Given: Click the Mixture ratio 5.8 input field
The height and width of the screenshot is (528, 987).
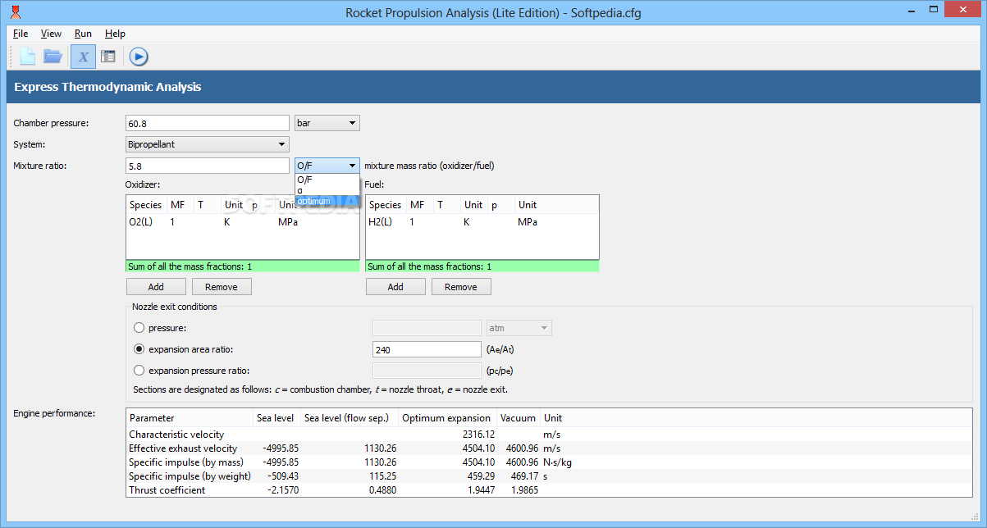Looking at the screenshot, I should 208,166.
